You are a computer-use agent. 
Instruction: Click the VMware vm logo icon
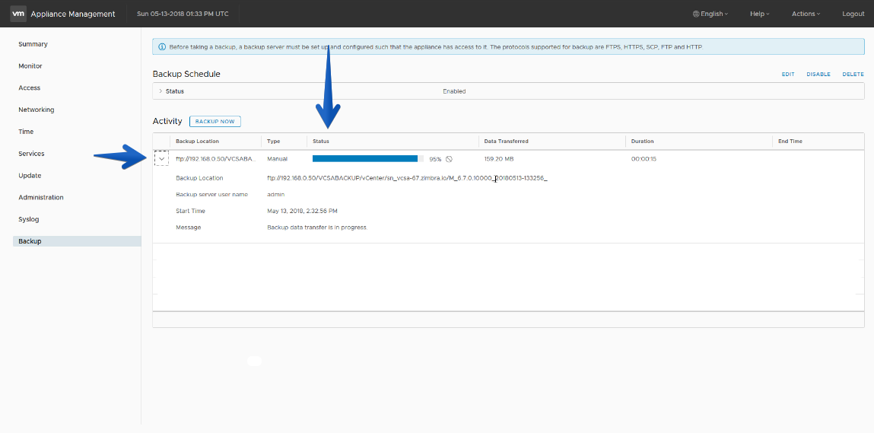[x=18, y=14]
